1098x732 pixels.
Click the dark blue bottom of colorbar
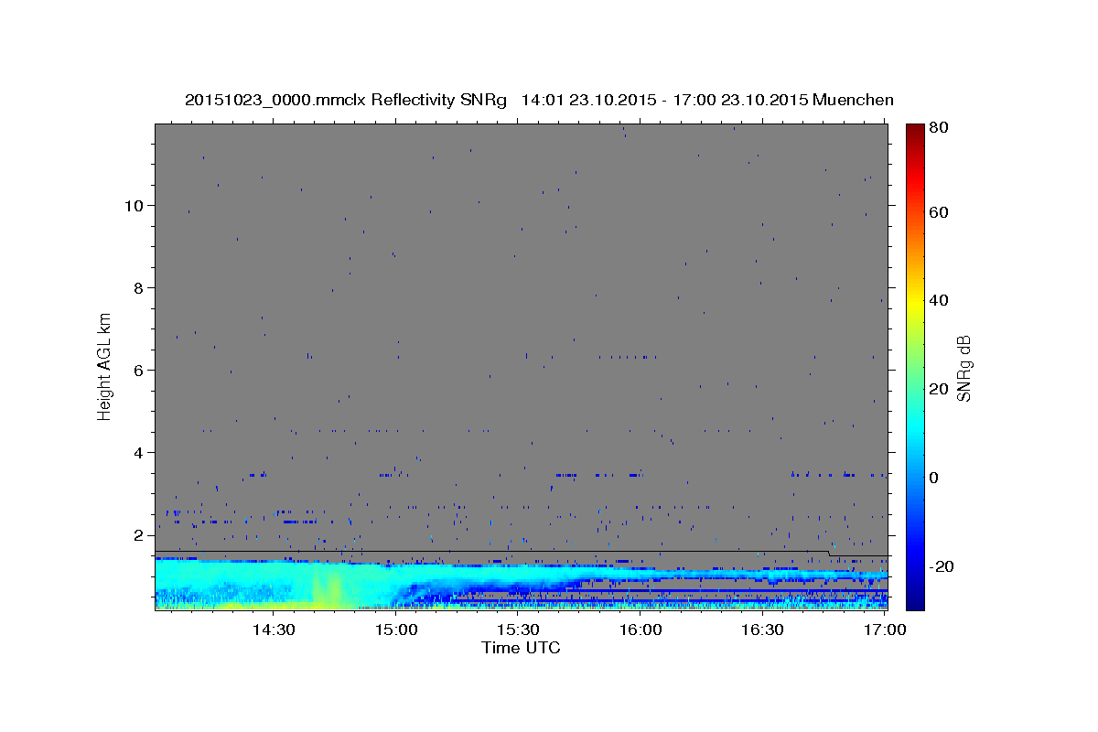(915, 599)
